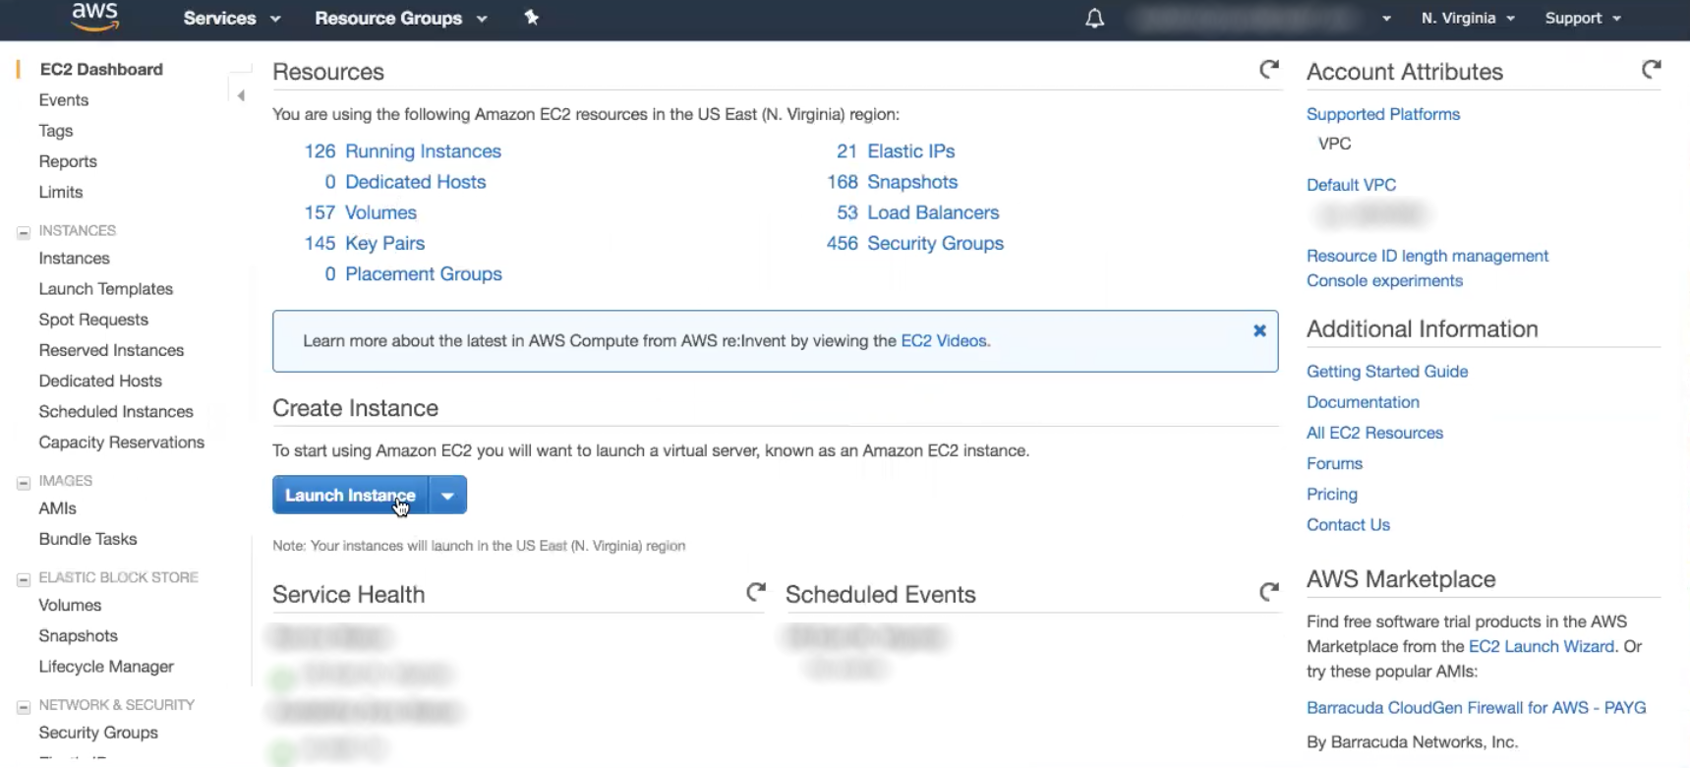1690x768 pixels.
Task: Open the Pricing link
Action: click(x=1332, y=494)
